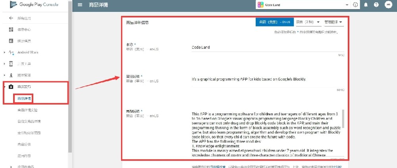
Task: Open the 语言 (2种) languages dropdown
Action: 308,22
